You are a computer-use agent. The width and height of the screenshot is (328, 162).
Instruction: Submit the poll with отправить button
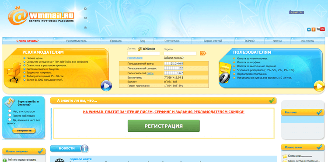[24, 131]
